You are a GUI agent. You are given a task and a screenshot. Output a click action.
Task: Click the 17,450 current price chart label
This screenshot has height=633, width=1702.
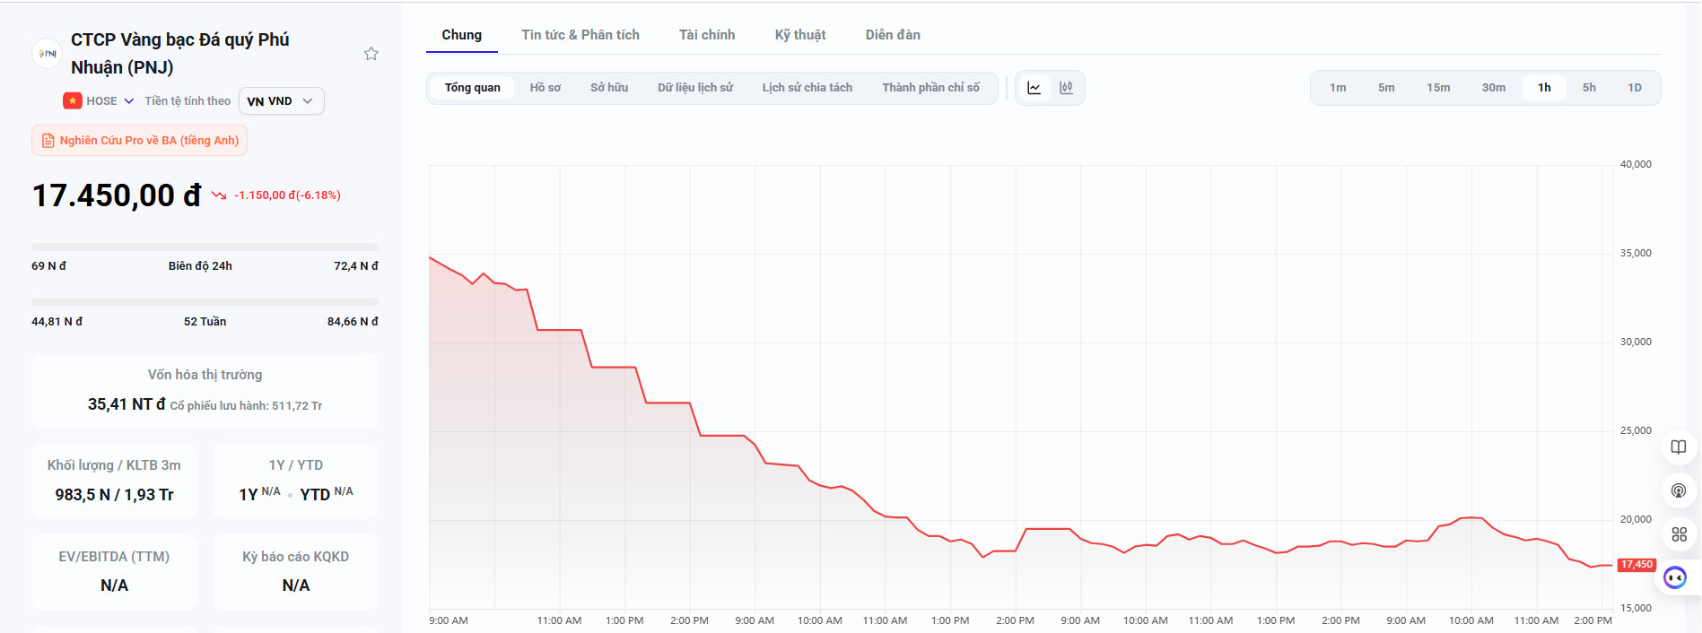tap(1637, 565)
